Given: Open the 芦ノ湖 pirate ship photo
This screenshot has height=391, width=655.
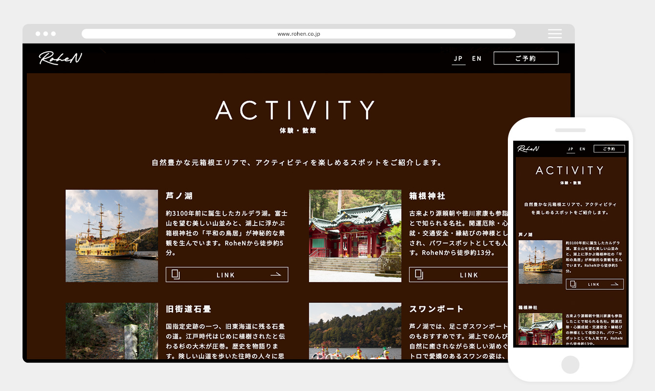Looking at the screenshot, I should point(112,236).
